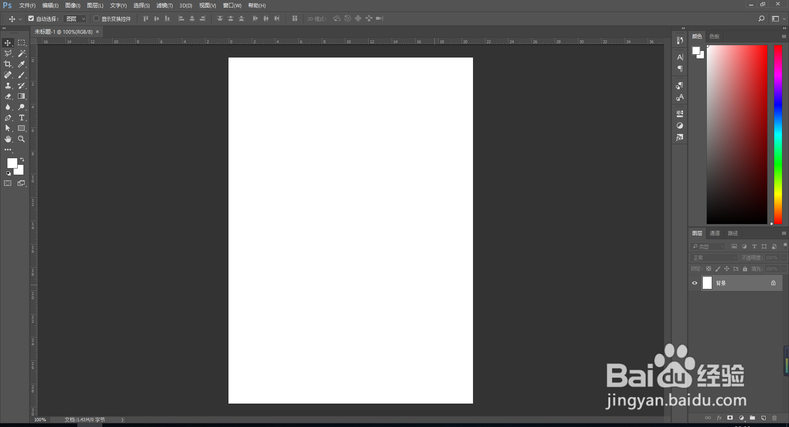The height and width of the screenshot is (427, 789).
Task: Enable the 显示变换控件 checkbox
Action: click(x=96, y=18)
